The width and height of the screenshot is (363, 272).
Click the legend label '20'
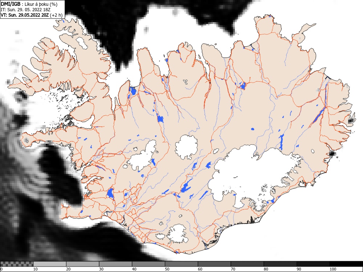point(68,269)
